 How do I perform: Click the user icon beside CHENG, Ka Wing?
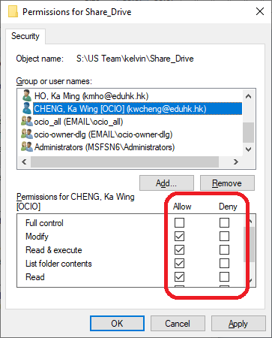26,108
